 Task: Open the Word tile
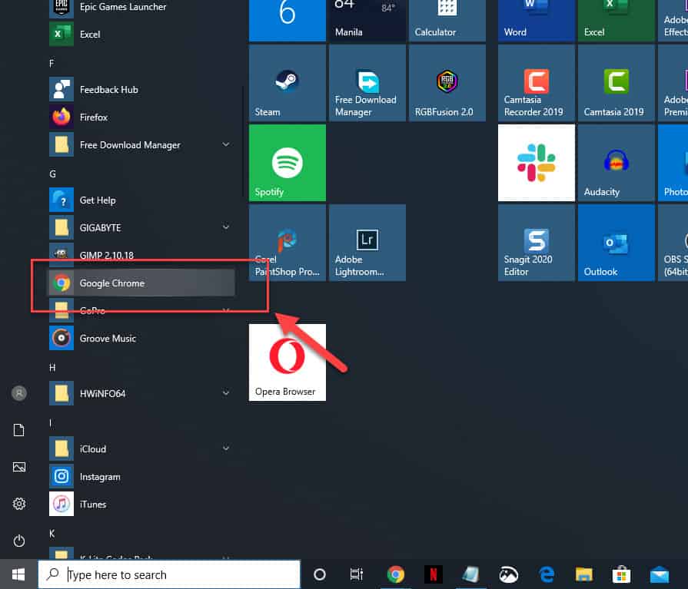[537, 21]
